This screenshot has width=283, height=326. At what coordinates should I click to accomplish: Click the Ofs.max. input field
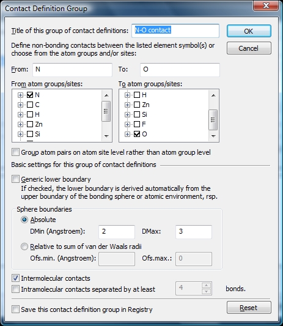(194, 259)
